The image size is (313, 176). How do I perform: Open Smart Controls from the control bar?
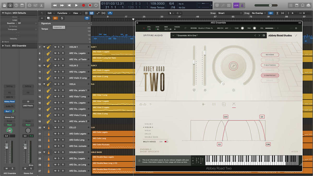tap(29, 5)
